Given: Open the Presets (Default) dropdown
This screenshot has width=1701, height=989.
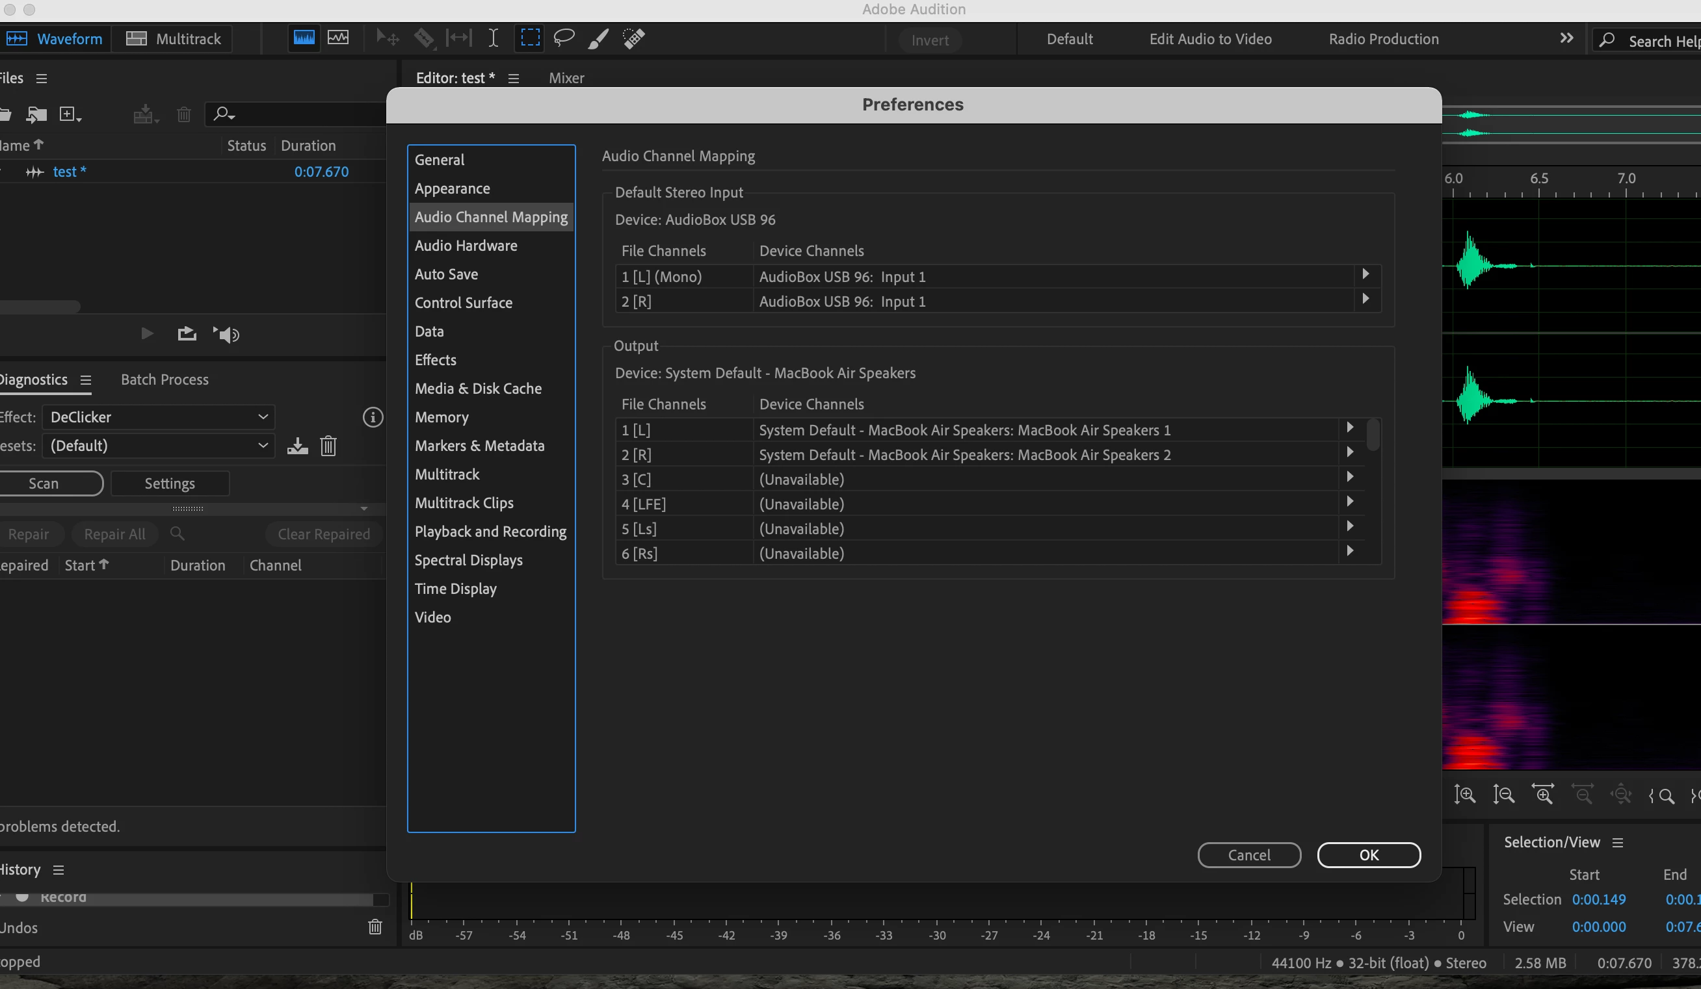Looking at the screenshot, I should pos(159,446).
